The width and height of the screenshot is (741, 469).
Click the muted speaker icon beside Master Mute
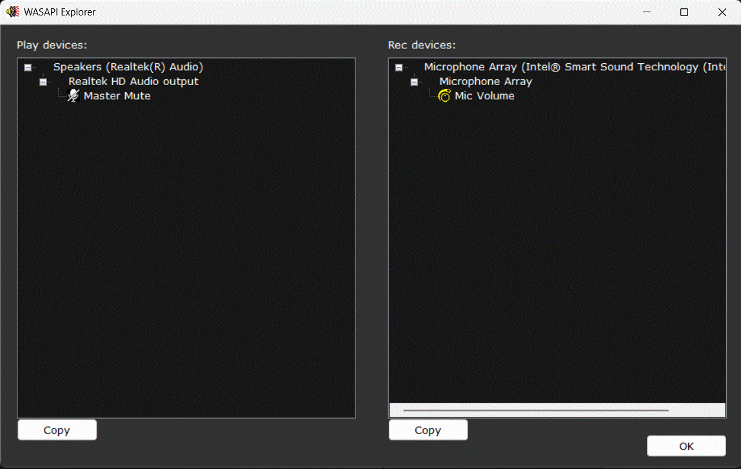(74, 96)
